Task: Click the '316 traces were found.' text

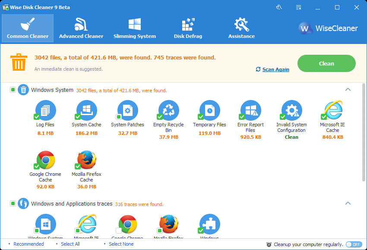Action: point(139,204)
